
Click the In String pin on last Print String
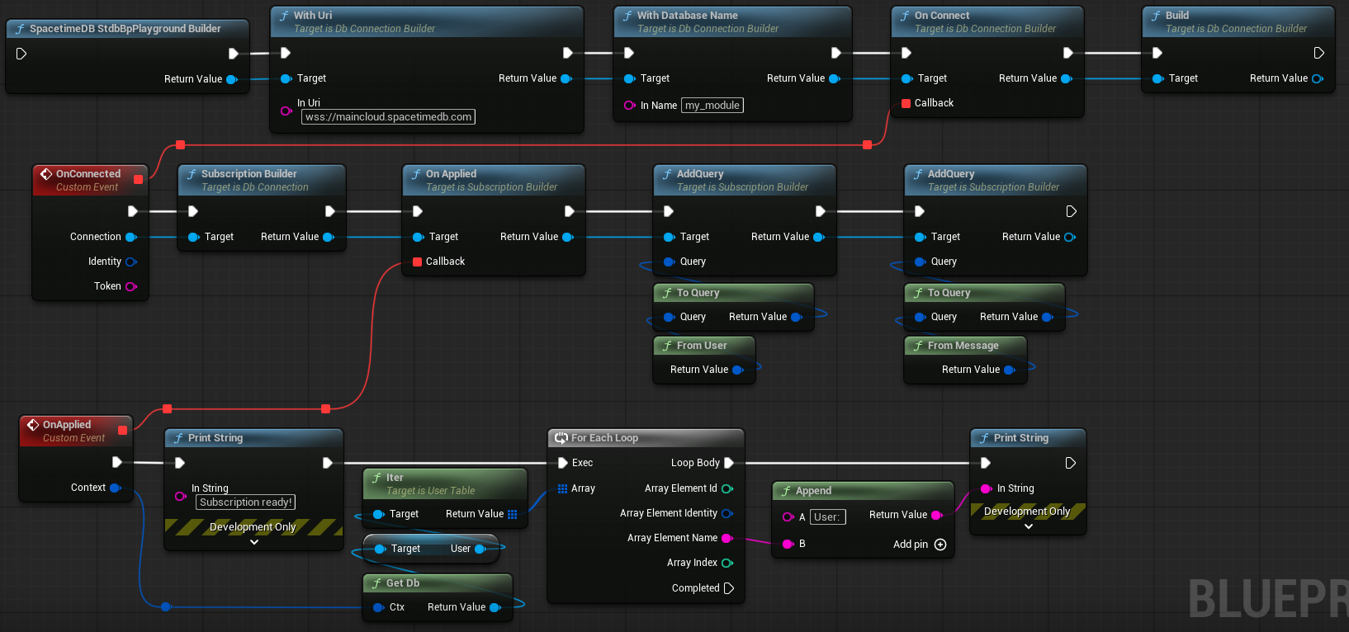(986, 488)
